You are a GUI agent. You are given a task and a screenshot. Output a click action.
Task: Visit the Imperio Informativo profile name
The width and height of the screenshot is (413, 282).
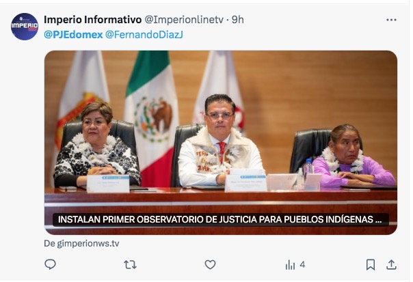93,20
